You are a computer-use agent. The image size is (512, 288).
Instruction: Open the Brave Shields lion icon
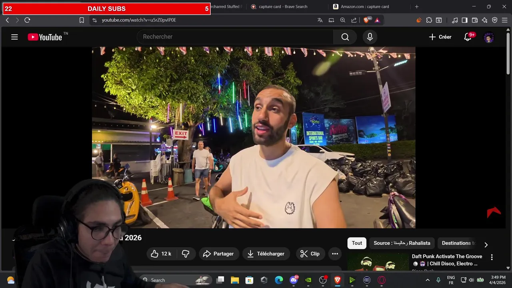pos(366,20)
